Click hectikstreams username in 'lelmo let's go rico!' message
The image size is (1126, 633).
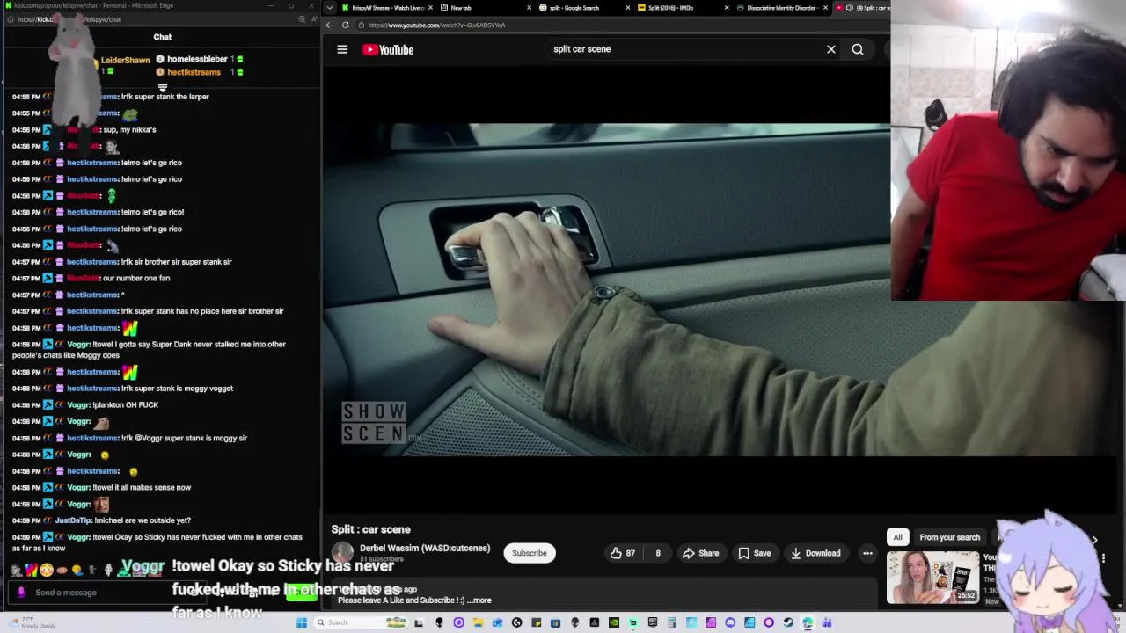(92, 212)
